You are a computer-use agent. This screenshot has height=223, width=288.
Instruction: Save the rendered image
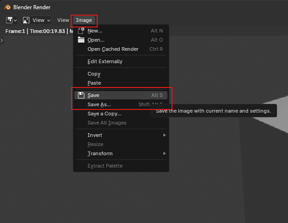coord(121,95)
